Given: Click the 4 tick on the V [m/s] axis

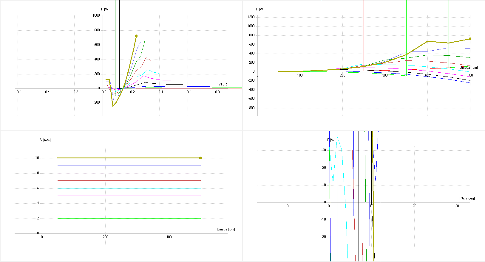Looking at the screenshot, I should pos(38,203).
